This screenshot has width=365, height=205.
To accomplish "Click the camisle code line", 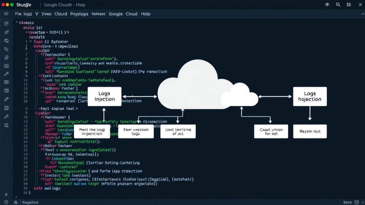I will (37, 37).
